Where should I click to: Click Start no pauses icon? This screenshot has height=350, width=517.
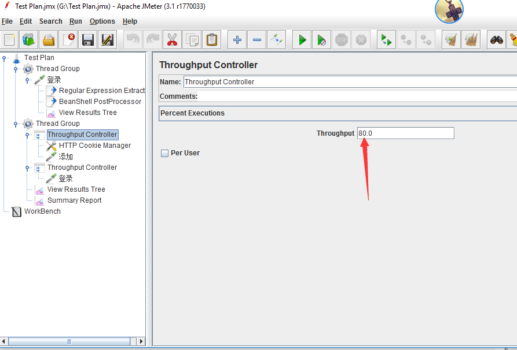[321, 40]
